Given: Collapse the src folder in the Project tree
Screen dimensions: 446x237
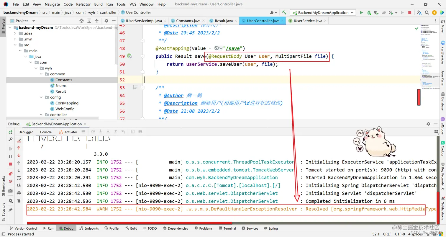Looking at the screenshot, I should [x=15, y=45].
